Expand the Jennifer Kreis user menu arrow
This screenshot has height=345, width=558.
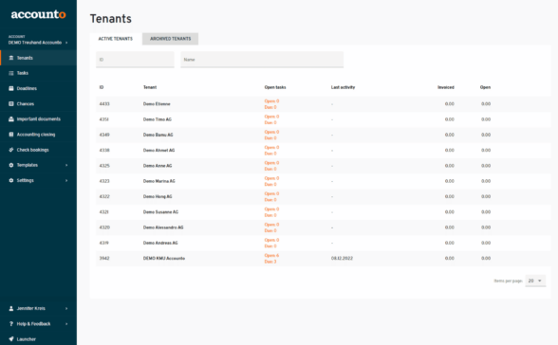tap(66, 308)
